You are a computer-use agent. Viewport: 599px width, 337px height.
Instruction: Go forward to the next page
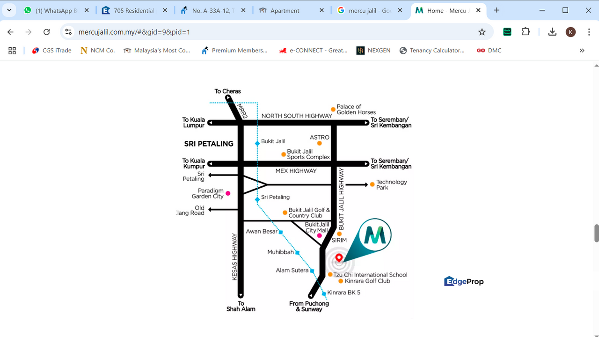[29, 32]
